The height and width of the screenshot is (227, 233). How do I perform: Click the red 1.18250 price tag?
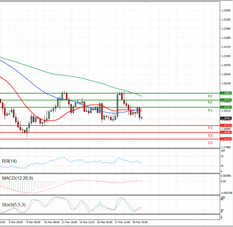pyautogui.click(x=226, y=139)
